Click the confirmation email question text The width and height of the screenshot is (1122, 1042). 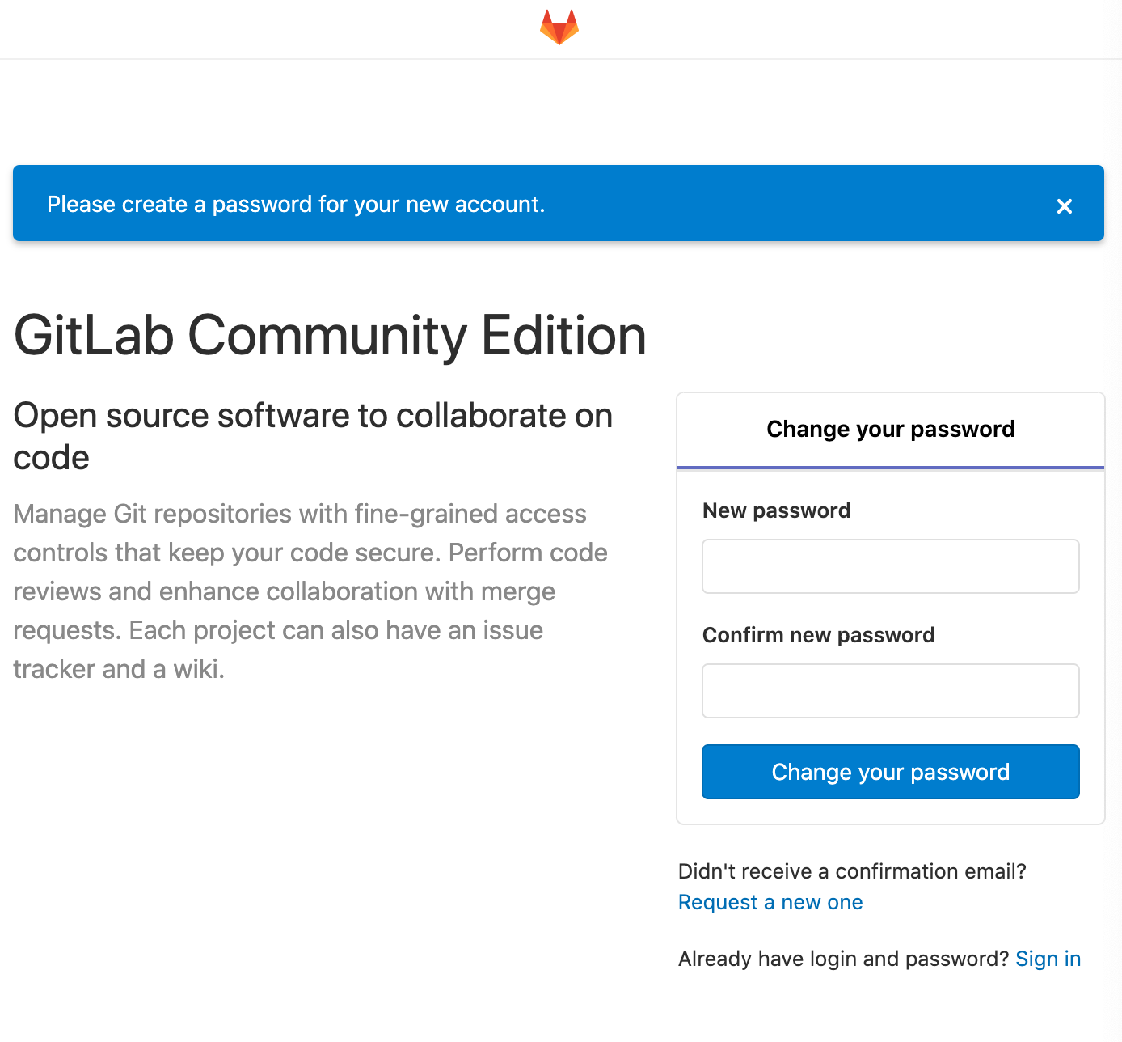pos(851,871)
